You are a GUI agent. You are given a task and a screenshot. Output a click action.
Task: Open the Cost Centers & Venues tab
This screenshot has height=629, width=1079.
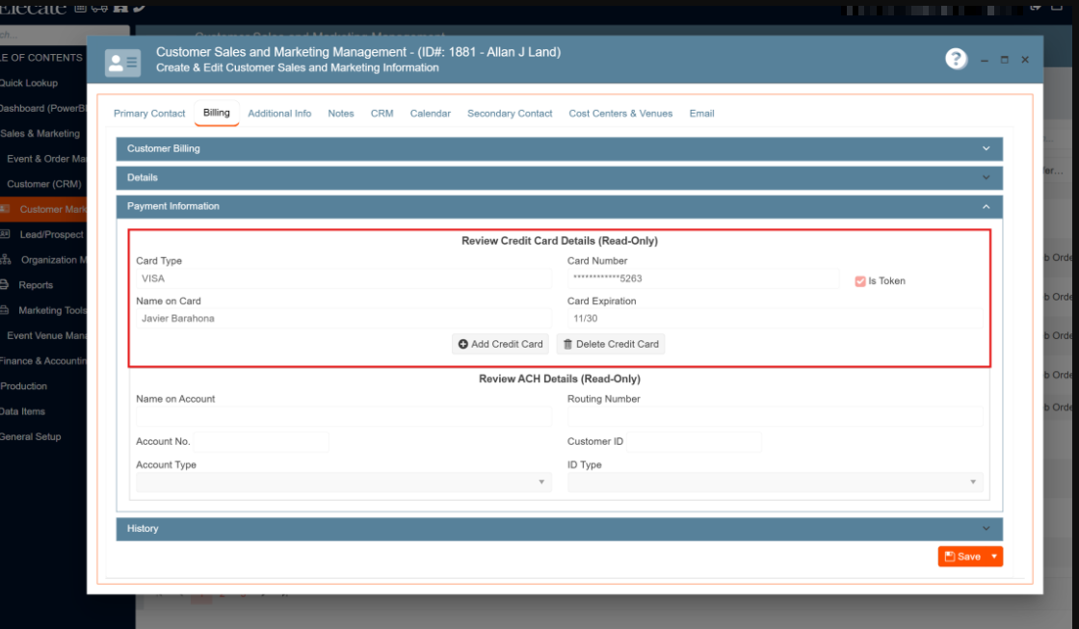click(x=620, y=114)
